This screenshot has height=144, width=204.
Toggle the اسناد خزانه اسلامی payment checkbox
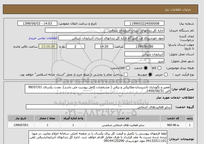126,75
